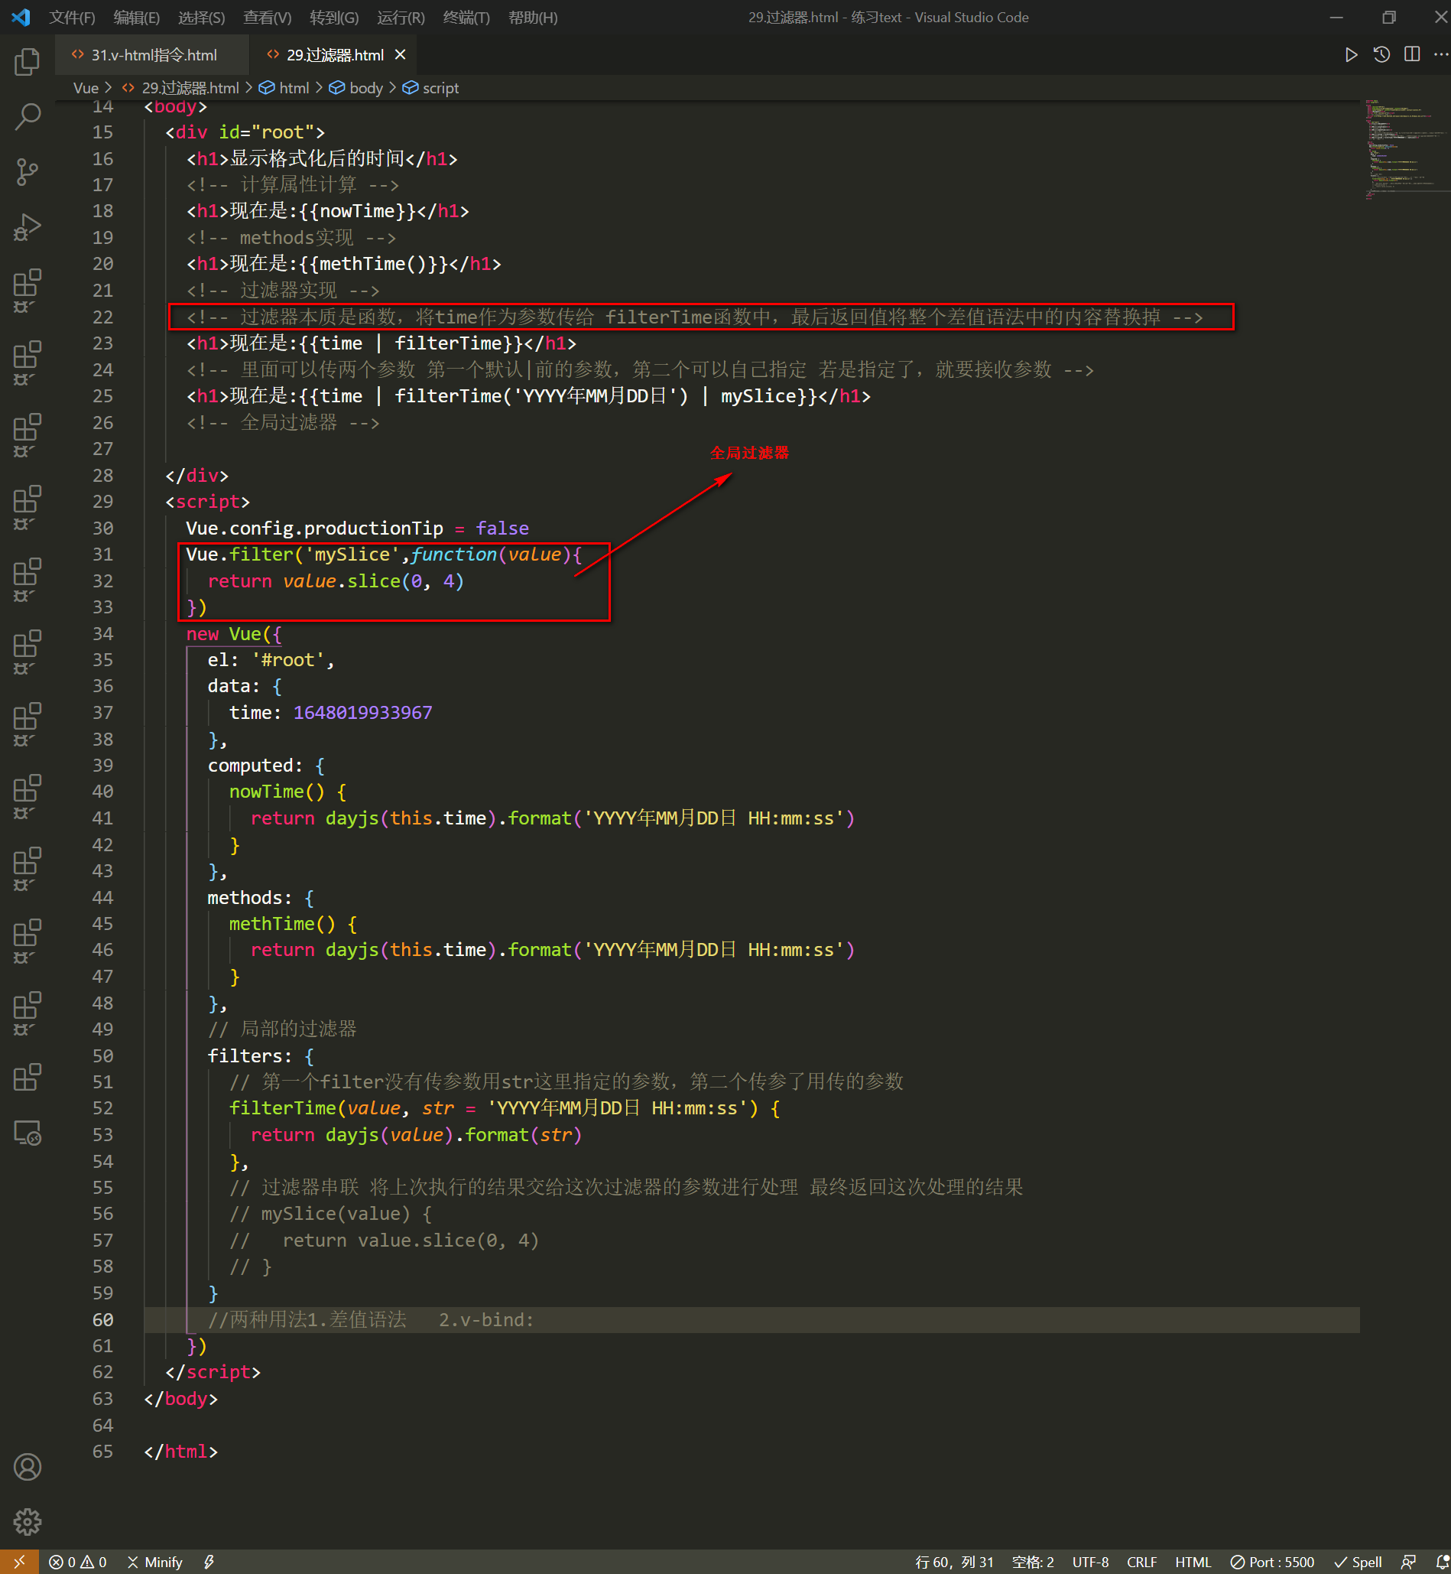Change line endings via CRLF
The height and width of the screenshot is (1574, 1451).
(1141, 1562)
